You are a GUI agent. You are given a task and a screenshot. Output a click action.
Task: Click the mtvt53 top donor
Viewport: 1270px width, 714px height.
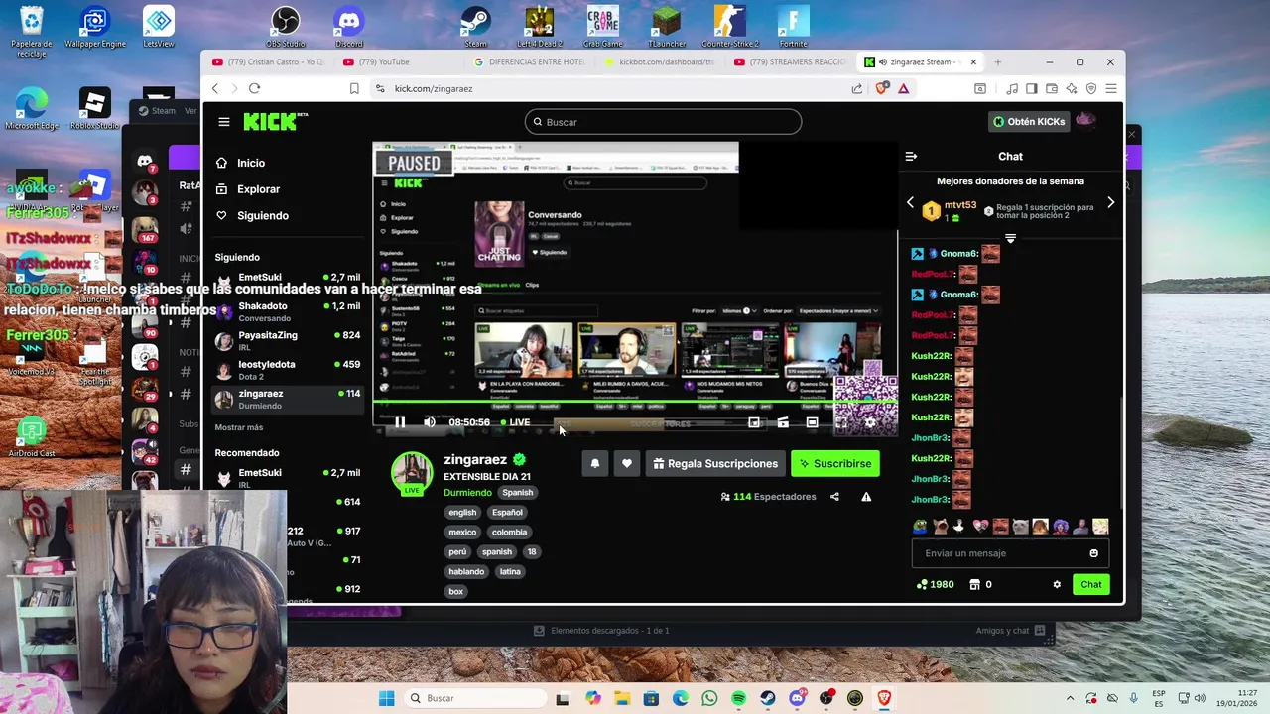coord(960,205)
